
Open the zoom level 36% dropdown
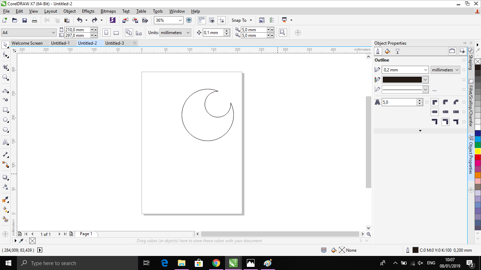coord(180,20)
